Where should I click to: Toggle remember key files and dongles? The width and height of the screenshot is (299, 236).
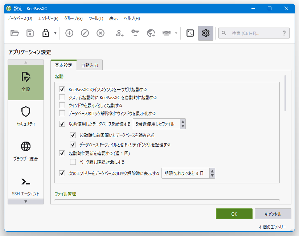[73, 145]
